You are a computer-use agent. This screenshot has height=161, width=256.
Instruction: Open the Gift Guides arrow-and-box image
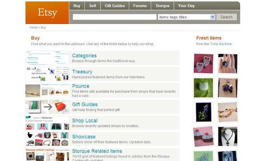point(47,107)
